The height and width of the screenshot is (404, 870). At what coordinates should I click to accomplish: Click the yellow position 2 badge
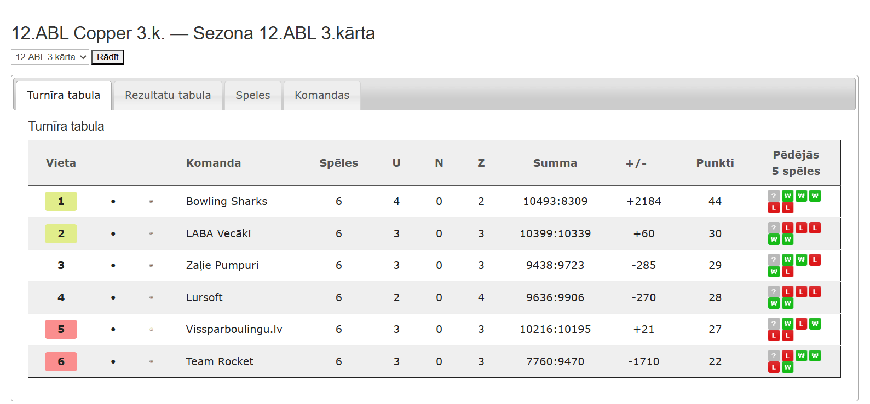[x=61, y=233]
